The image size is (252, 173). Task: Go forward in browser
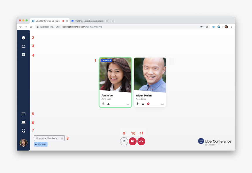(x=26, y=27)
